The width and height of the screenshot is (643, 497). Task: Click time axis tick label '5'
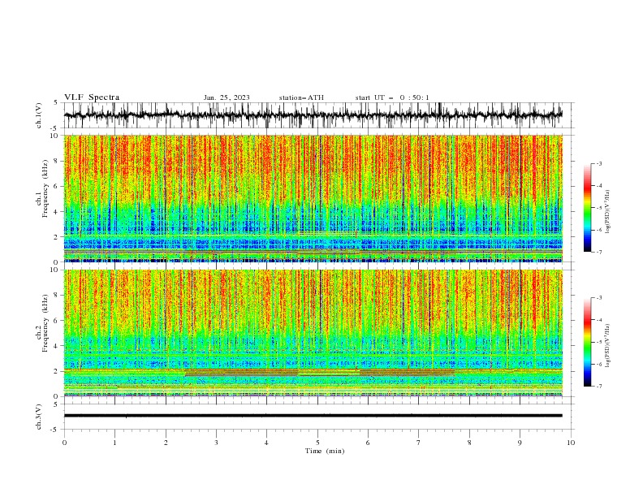[317, 443]
